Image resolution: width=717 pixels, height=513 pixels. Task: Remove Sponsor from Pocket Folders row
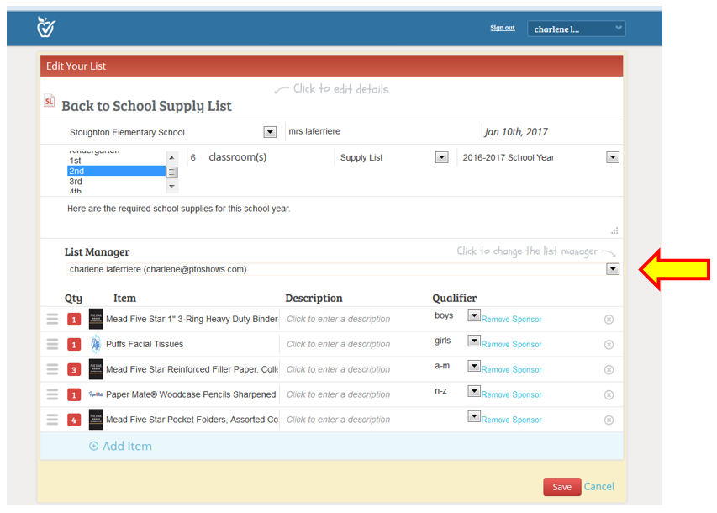[x=511, y=420]
